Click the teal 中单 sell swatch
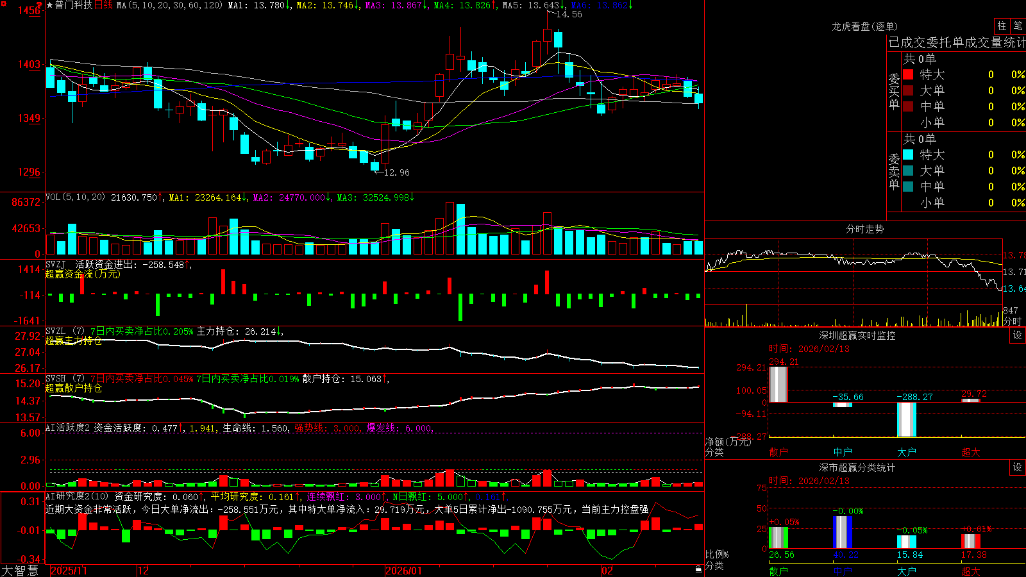 [908, 187]
